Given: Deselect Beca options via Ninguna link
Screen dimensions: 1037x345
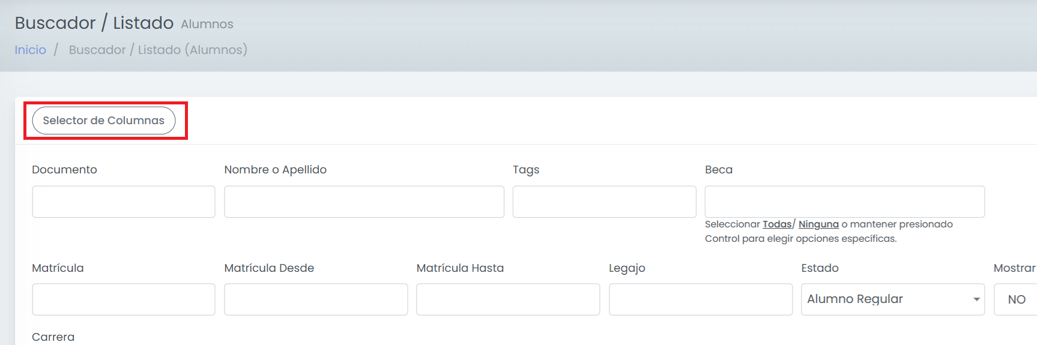Looking at the screenshot, I should pyautogui.click(x=818, y=224).
